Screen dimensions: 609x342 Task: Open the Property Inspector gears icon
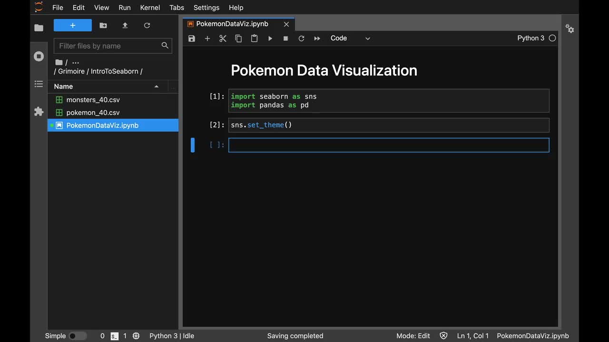[x=570, y=28]
